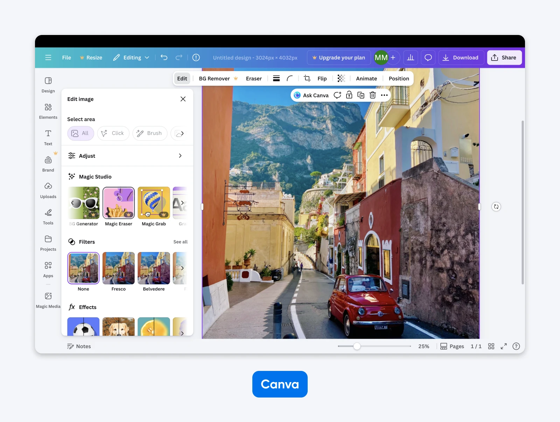This screenshot has width=560, height=422.
Task: Click the transparency icon on the toolbar
Action: click(x=341, y=78)
